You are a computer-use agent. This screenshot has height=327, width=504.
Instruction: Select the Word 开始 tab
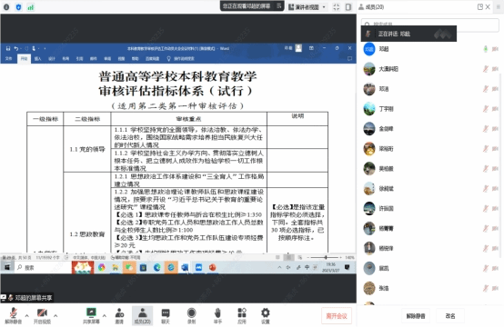[x=24, y=59]
